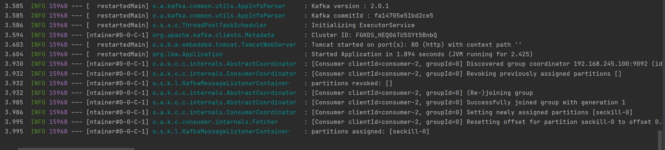This screenshot has height=150, width=665.
Task: Click the 'Cluster ID' log message
Action: [x=374, y=35]
